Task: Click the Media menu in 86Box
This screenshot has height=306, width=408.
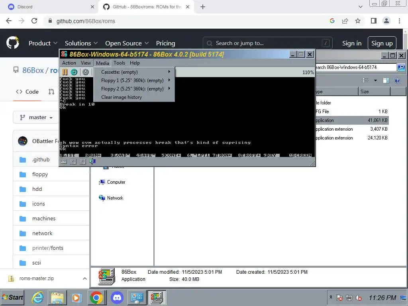Action: (x=102, y=63)
